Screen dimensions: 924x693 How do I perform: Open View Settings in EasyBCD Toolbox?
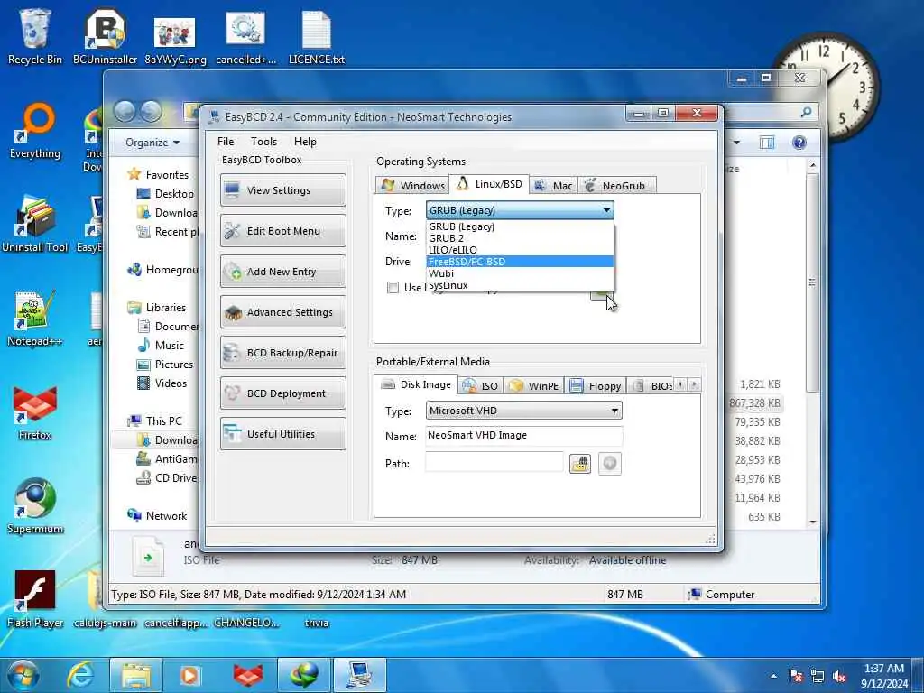click(282, 190)
